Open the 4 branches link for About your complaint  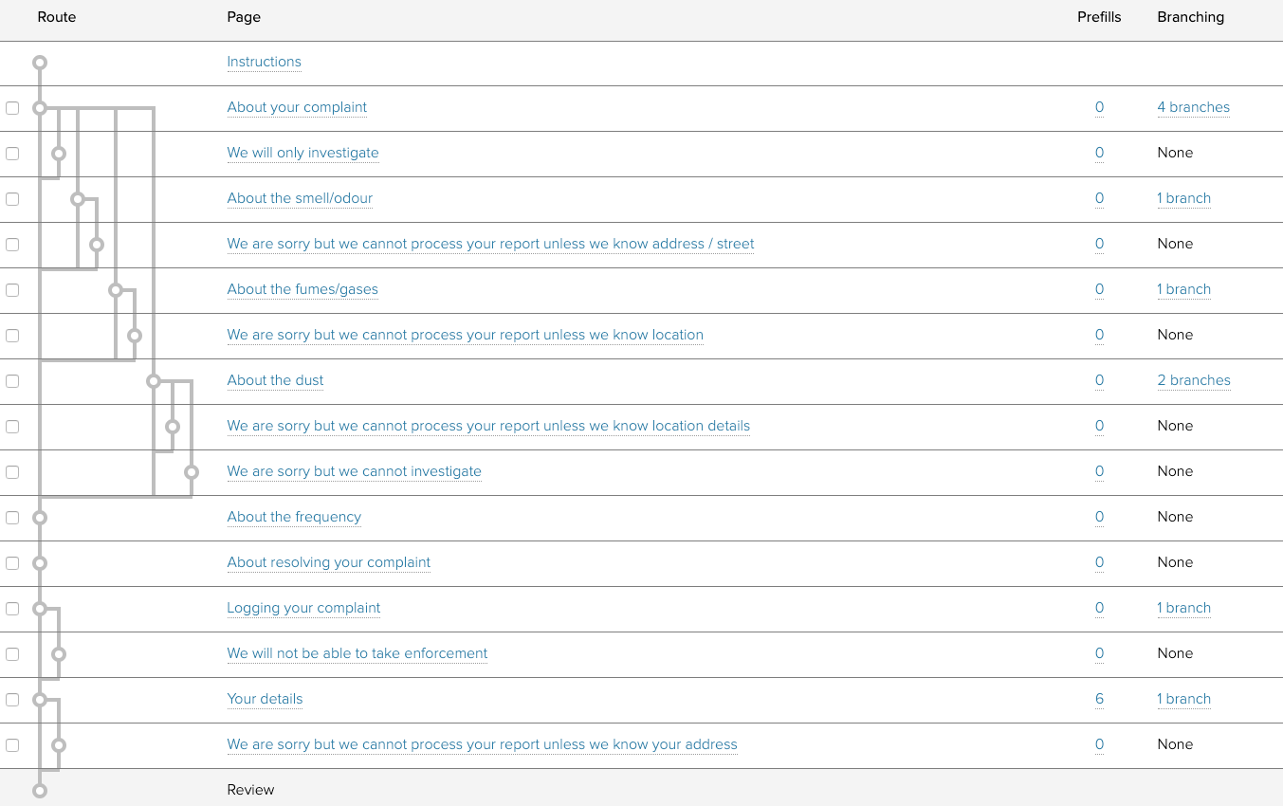1193,107
